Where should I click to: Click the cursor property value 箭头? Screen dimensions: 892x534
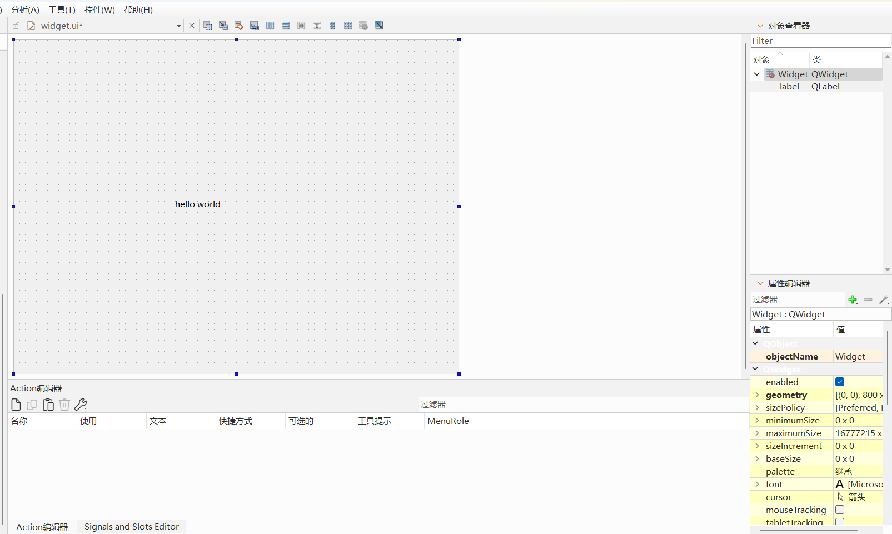pyautogui.click(x=858, y=497)
